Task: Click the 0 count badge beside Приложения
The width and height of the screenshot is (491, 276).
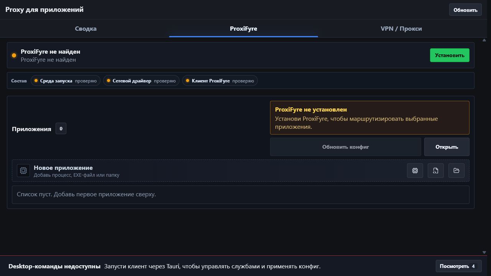Action: click(x=61, y=128)
